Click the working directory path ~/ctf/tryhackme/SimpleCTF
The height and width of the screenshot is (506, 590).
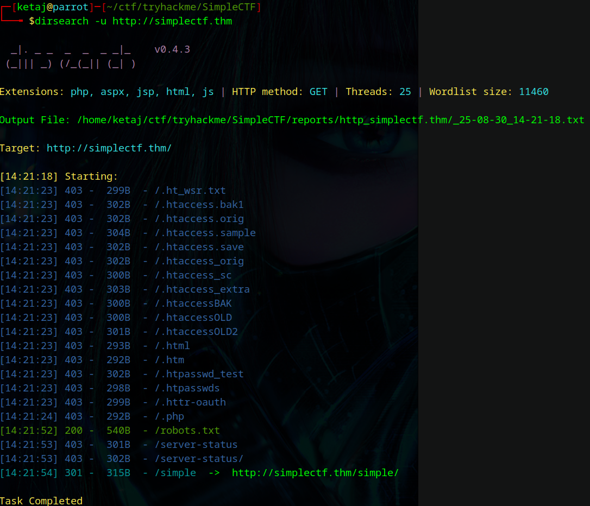pyautogui.click(x=181, y=7)
